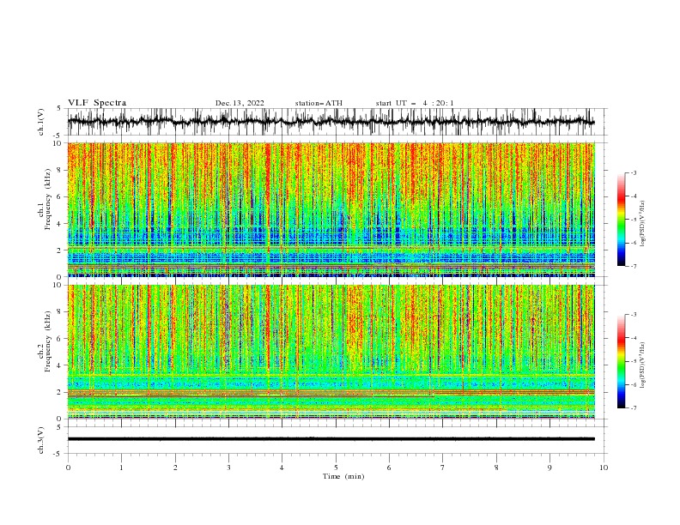Click the "0" kHz tick on ch.2 frequency axis
680x525 pixels.
pos(61,419)
